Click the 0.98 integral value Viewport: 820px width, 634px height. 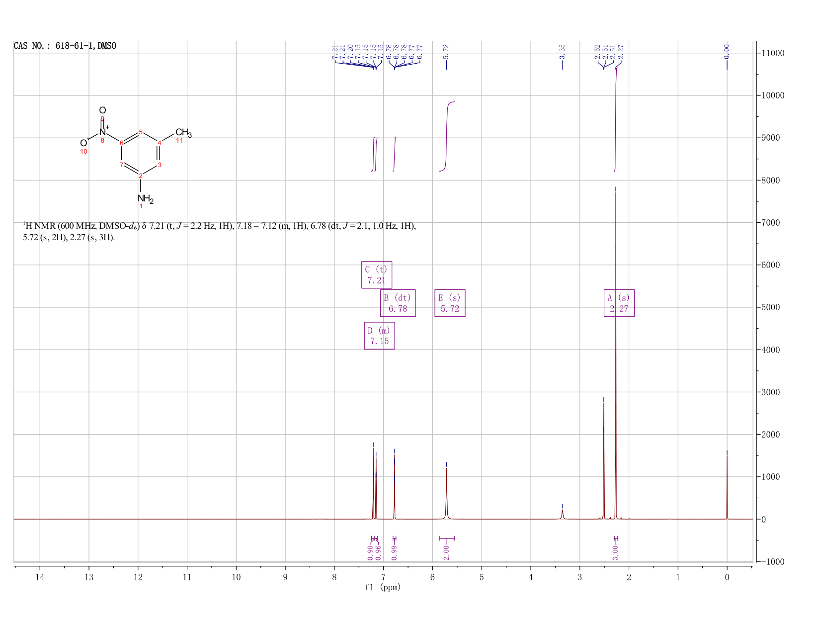click(x=370, y=552)
